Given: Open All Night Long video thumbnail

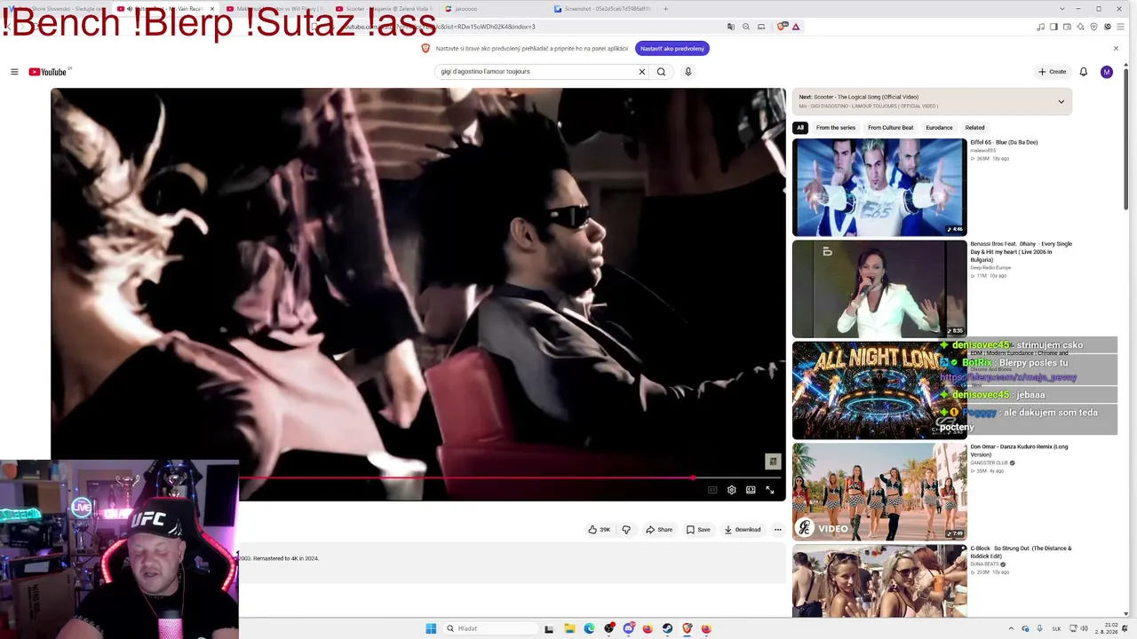Looking at the screenshot, I should coord(879,390).
